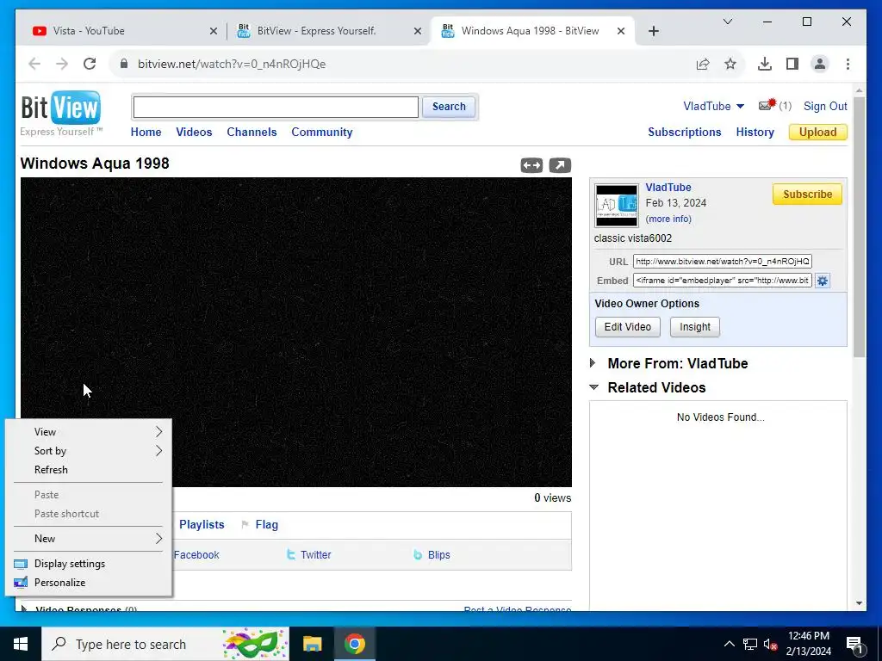Subscribe to VladTube
This screenshot has height=661, width=882.
pyautogui.click(x=807, y=194)
